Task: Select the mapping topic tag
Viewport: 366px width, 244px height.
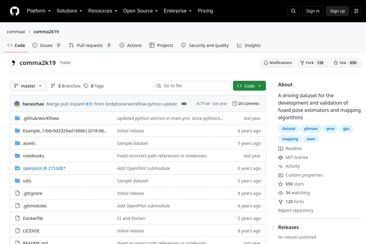Action: pos(290,139)
